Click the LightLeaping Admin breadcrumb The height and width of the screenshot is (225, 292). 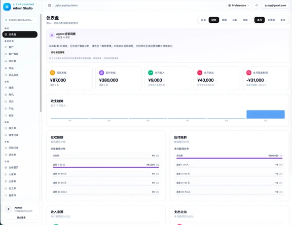coord(66,6)
